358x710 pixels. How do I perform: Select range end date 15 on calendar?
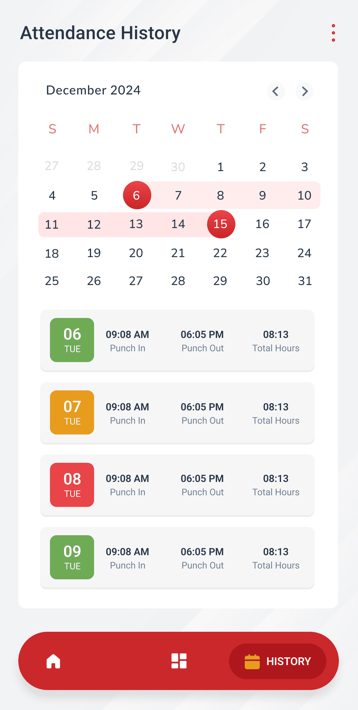click(x=221, y=224)
